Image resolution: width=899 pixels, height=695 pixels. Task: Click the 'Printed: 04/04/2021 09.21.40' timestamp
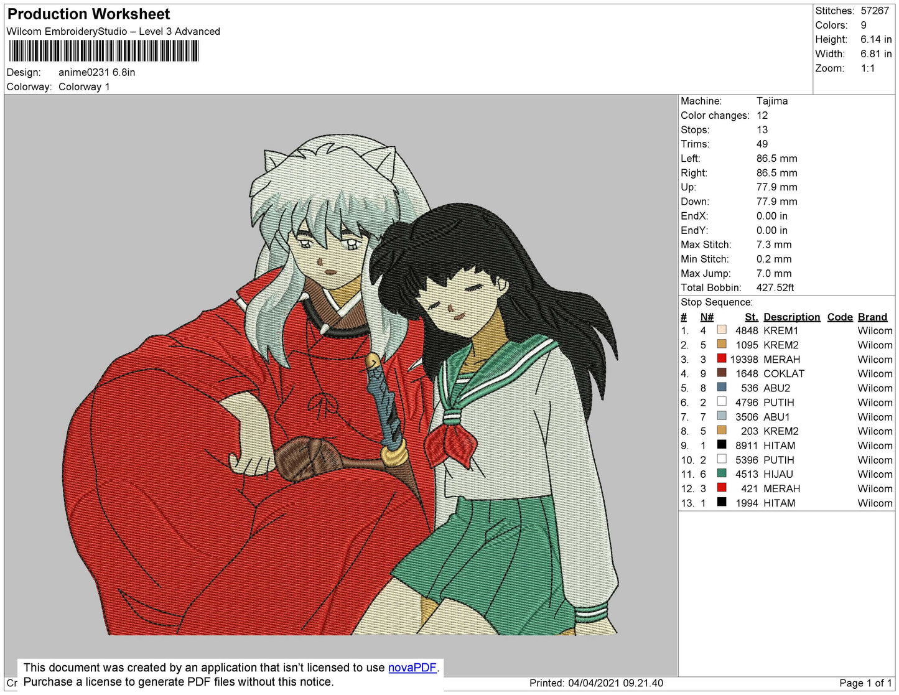tap(596, 683)
